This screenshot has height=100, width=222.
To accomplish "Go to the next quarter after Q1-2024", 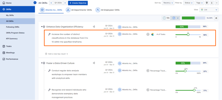I will pos(65,3).
